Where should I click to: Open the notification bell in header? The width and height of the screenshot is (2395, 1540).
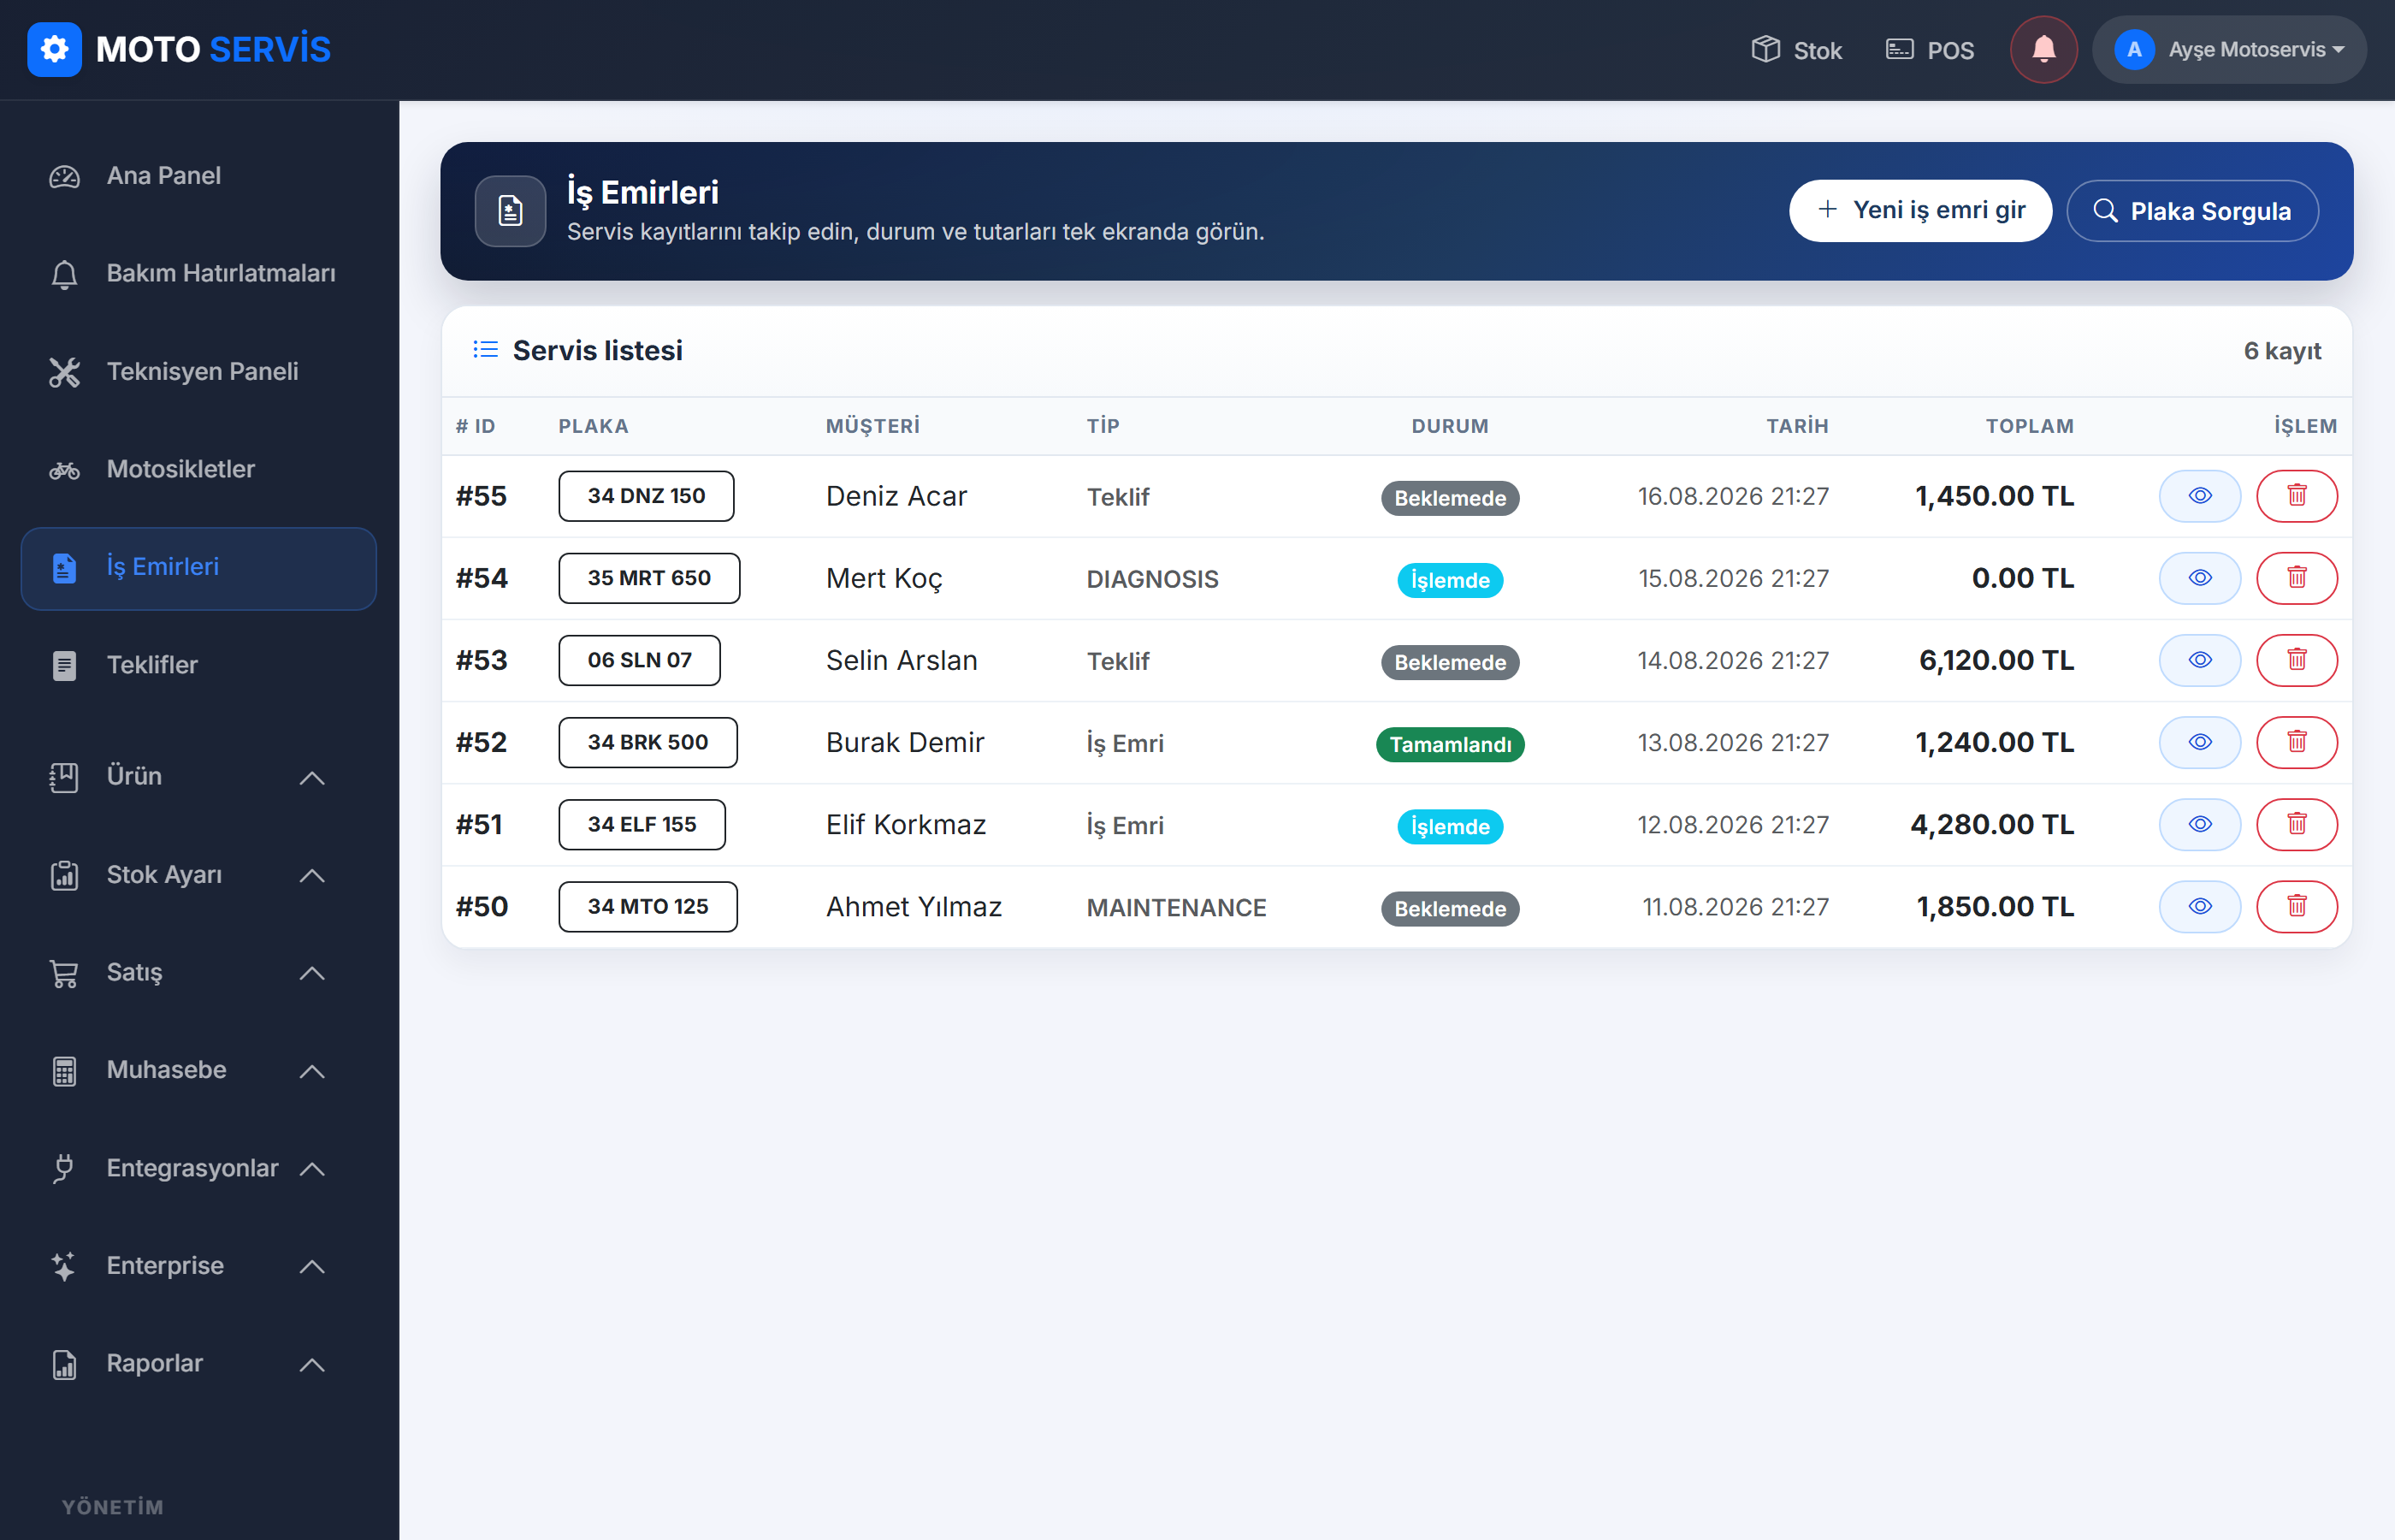pyautogui.click(x=2043, y=49)
